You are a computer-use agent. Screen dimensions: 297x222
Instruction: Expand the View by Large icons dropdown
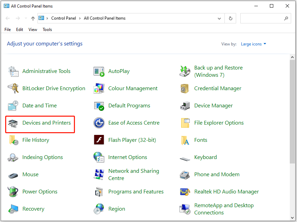coord(253,44)
